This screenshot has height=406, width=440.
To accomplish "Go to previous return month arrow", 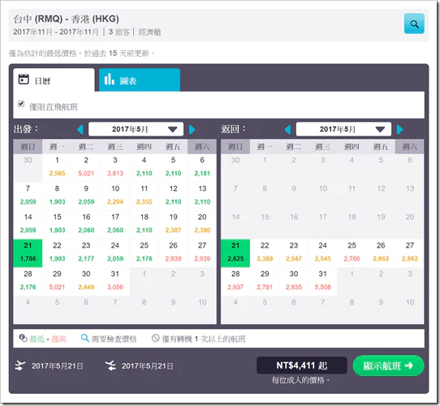I will click(x=287, y=129).
